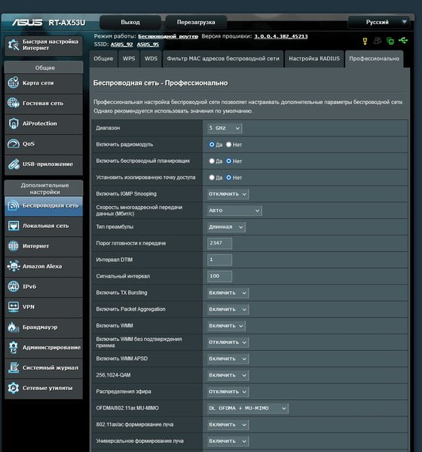Click the Firewall flame icon (Брандмауэр)
This screenshot has width=422, height=452.
point(14,327)
